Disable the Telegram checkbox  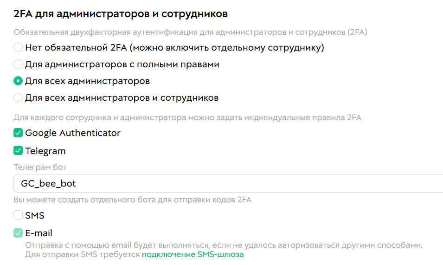[18, 151]
